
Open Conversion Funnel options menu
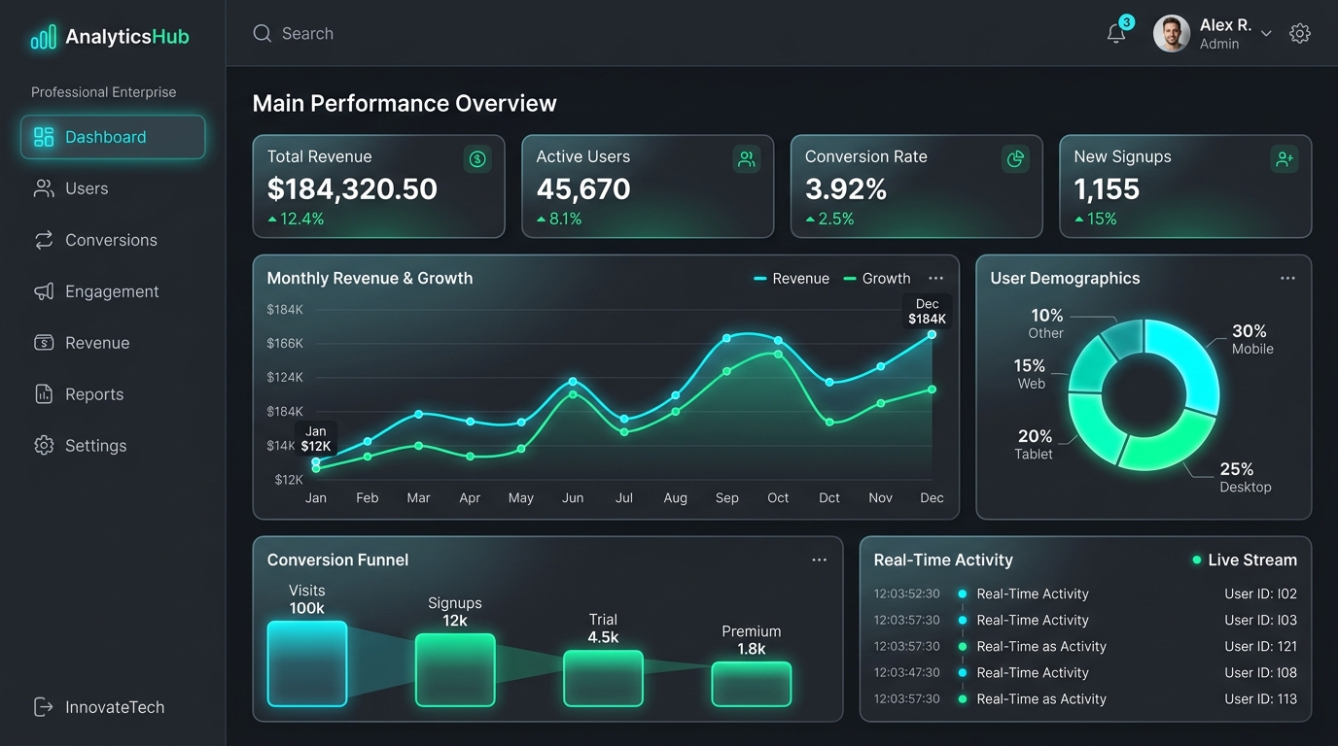pos(820,560)
